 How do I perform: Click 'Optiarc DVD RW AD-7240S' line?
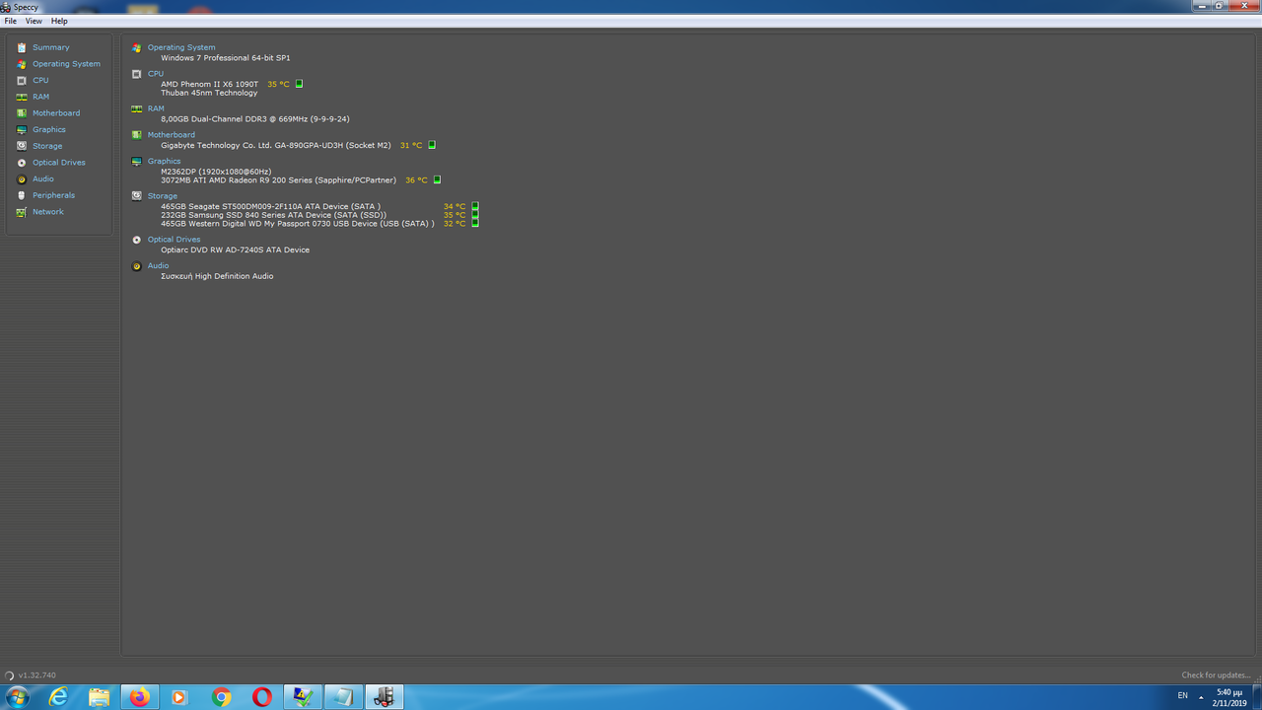236,250
